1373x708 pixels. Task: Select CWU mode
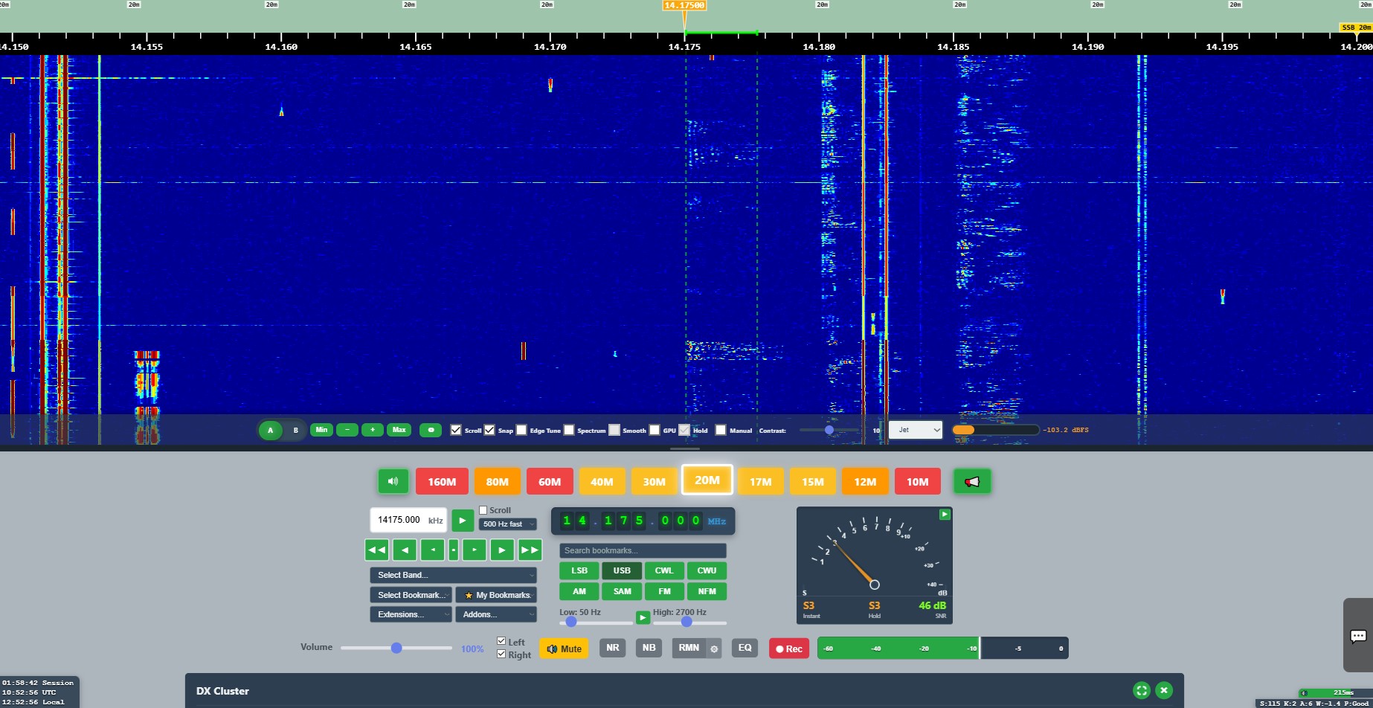(x=707, y=570)
